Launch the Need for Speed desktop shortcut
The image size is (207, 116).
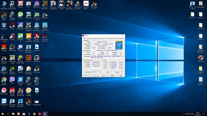tap(86, 5)
